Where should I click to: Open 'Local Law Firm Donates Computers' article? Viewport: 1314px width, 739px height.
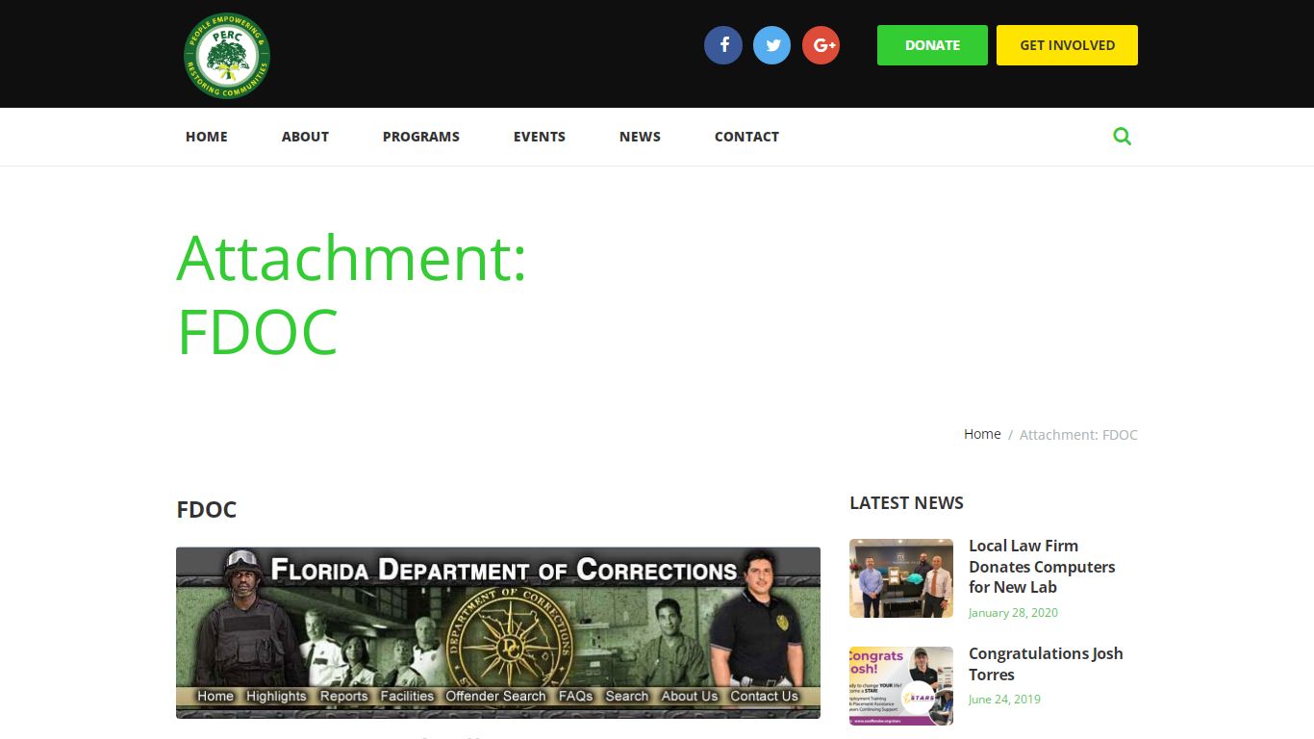coord(1042,567)
